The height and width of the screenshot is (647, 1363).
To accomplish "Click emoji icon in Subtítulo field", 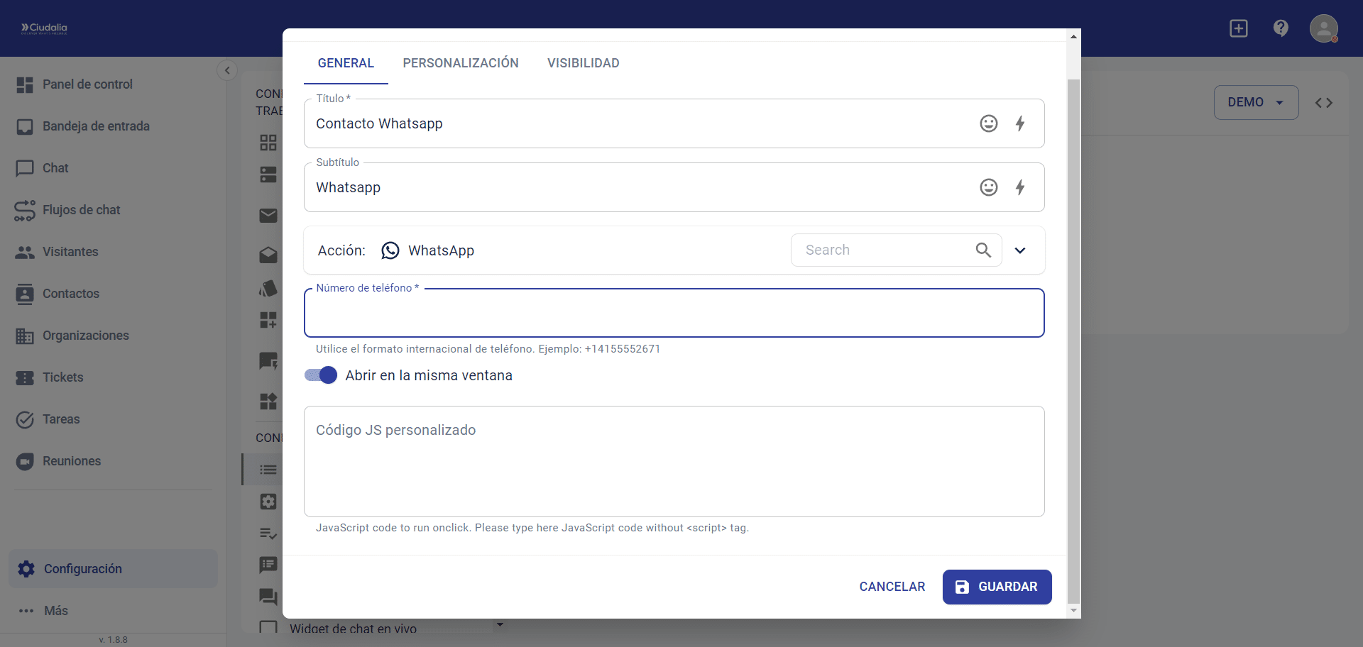I will [x=988, y=187].
